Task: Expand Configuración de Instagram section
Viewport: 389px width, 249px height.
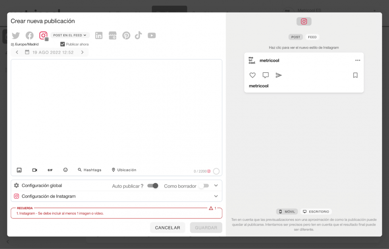Action: (x=216, y=196)
